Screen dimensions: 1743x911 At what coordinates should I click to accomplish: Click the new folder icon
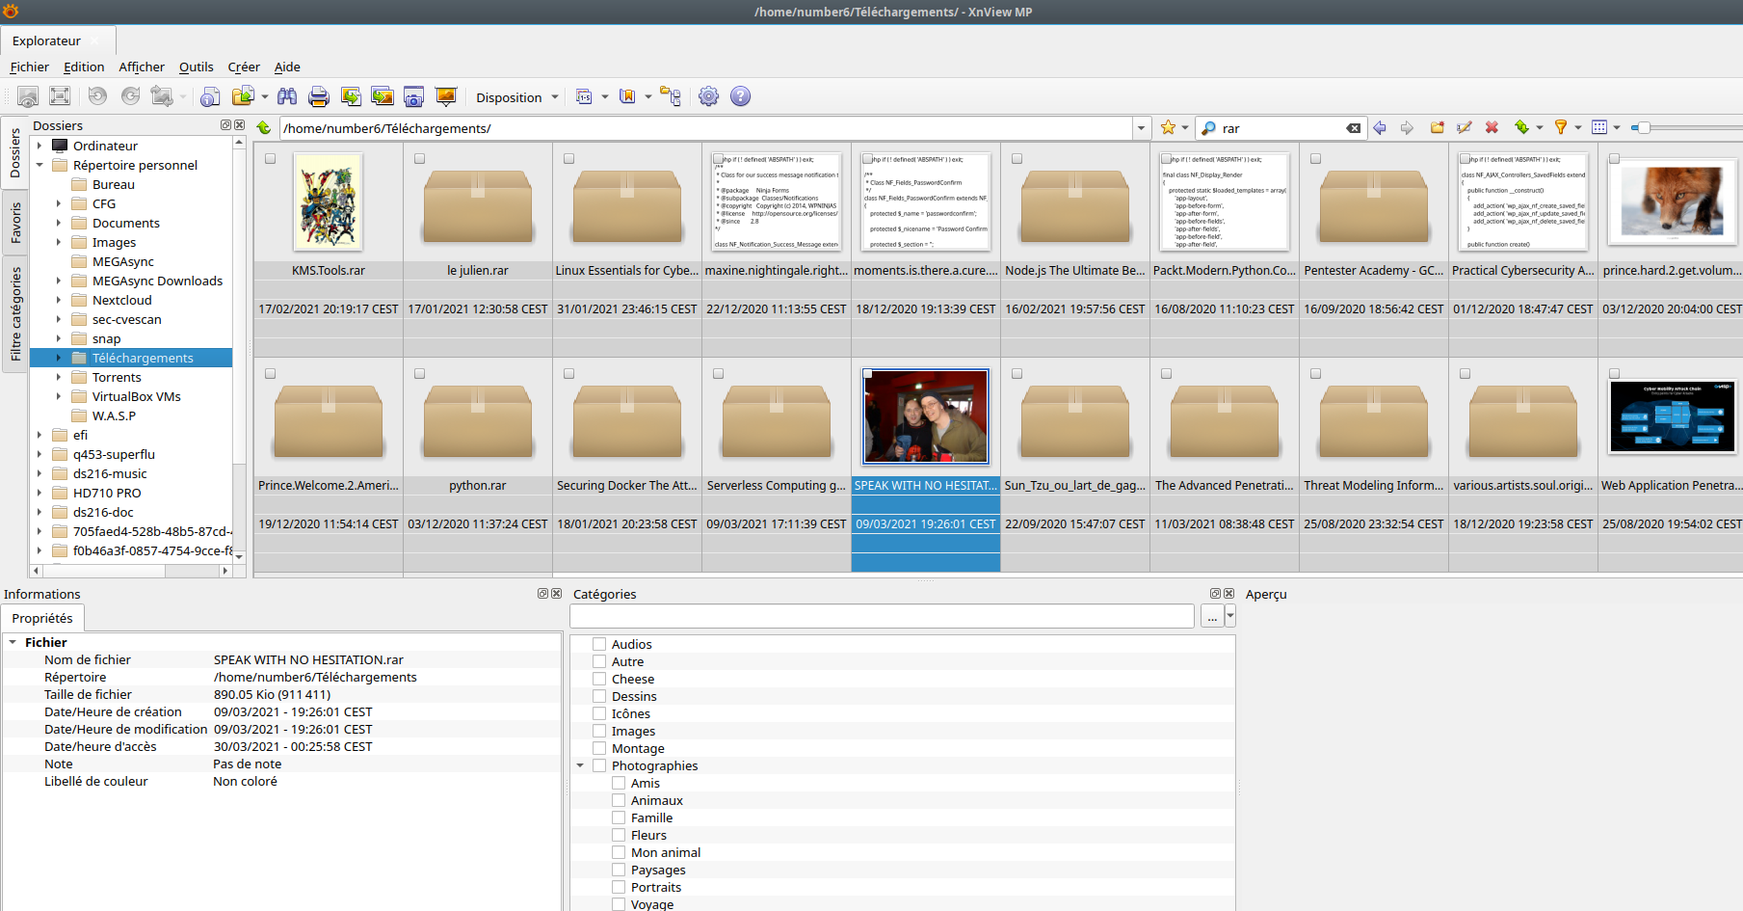(x=1437, y=127)
